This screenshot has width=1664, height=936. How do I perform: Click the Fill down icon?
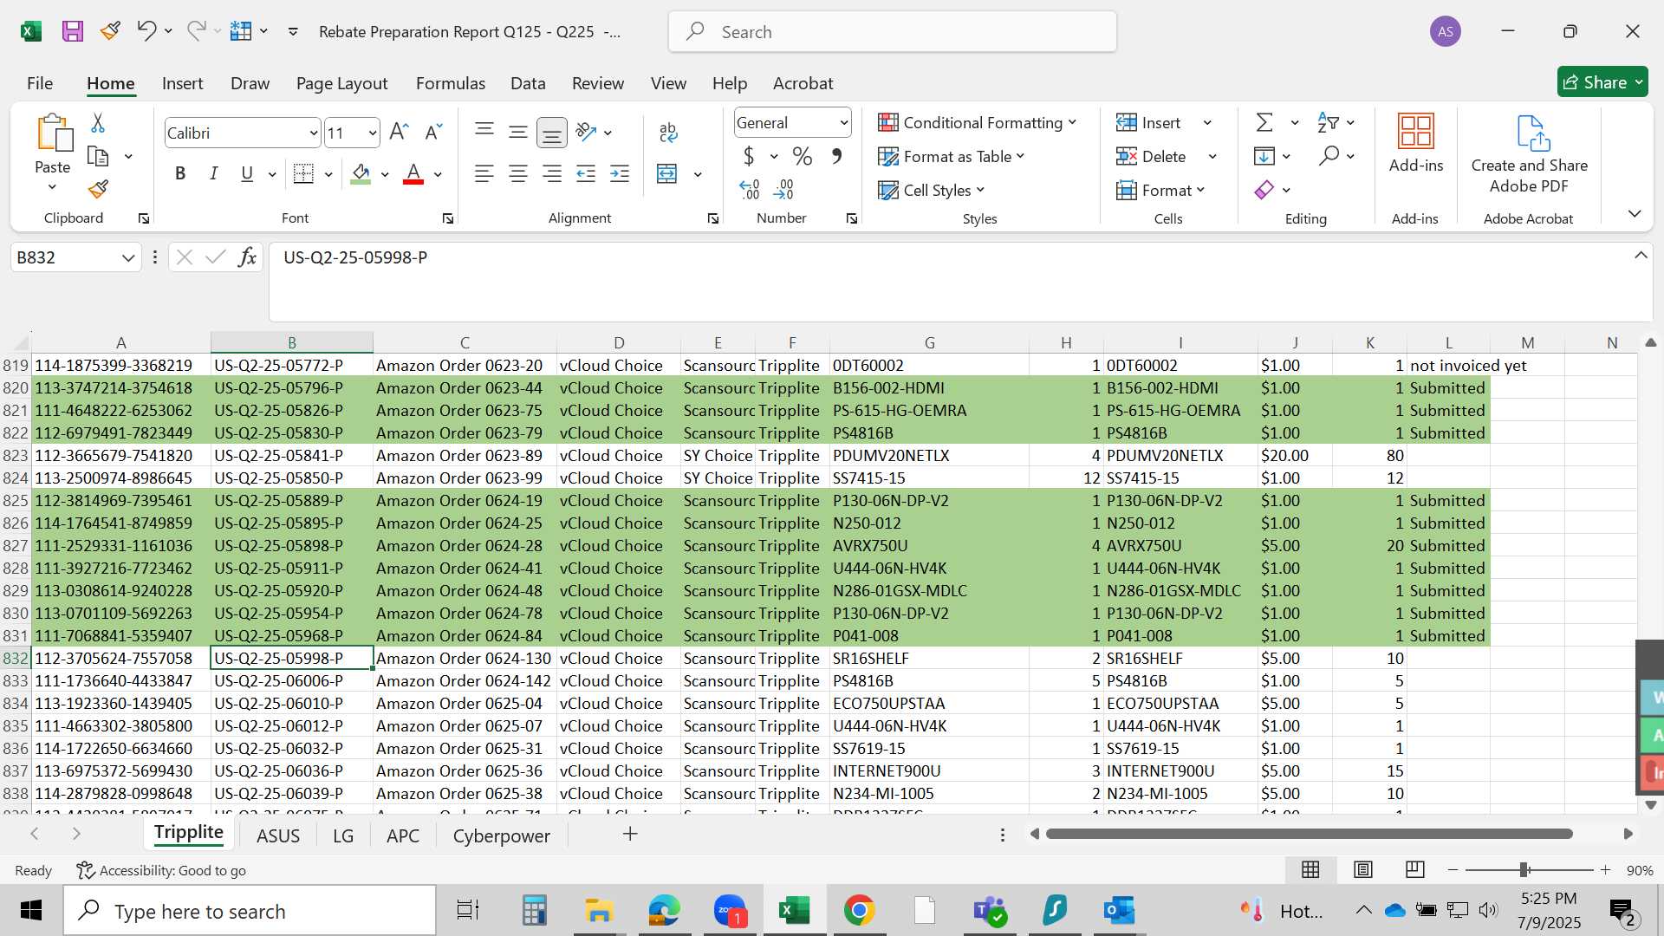click(x=1264, y=156)
